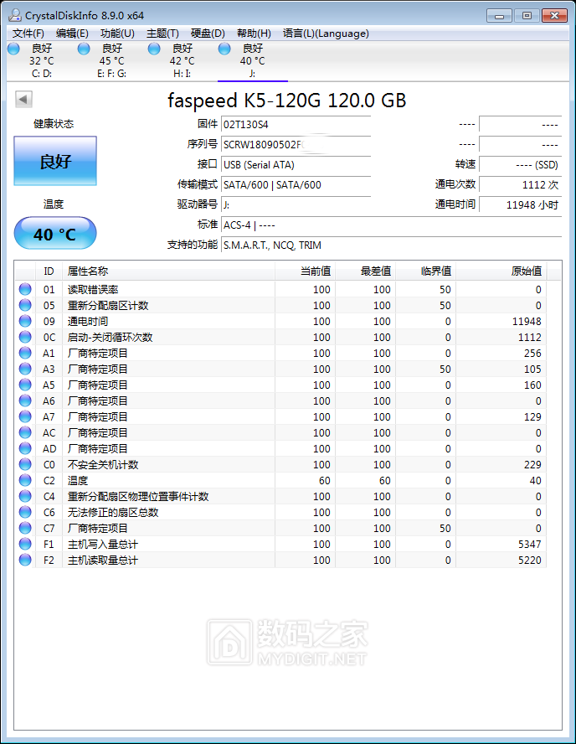Click the status orb for attribute C7
This screenshot has height=744, width=576.
tap(25, 528)
